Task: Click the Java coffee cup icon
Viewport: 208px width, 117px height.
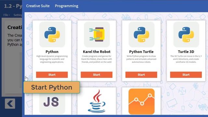Action: [x=97, y=101]
